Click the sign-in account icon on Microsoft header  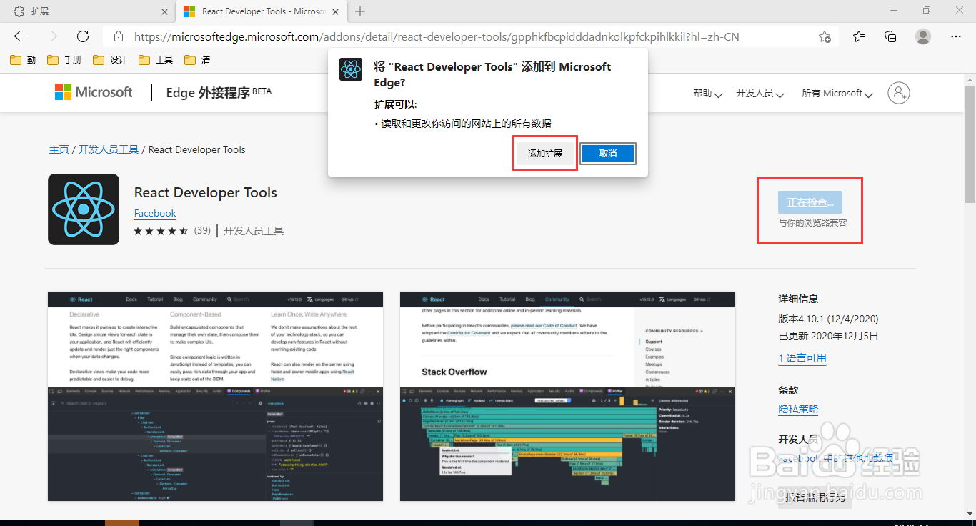pos(899,93)
